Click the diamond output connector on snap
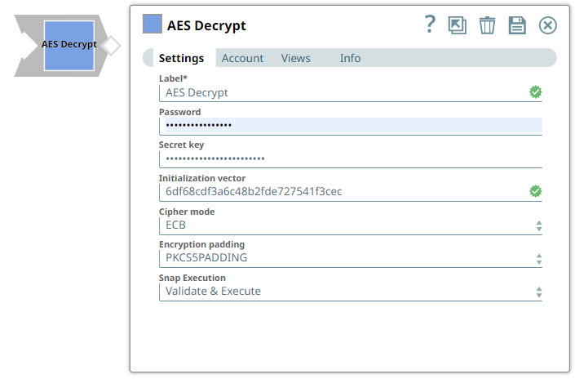This screenshot has width=575, height=379. [x=112, y=45]
